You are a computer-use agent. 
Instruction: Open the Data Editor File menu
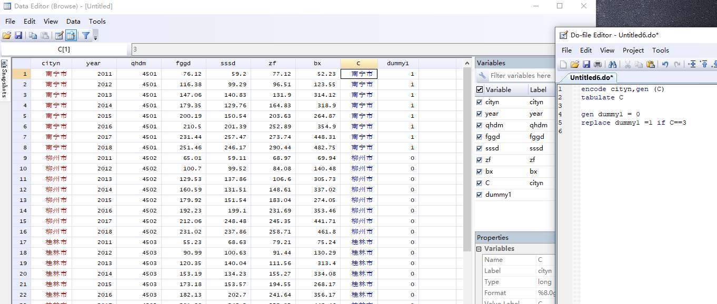10,22
